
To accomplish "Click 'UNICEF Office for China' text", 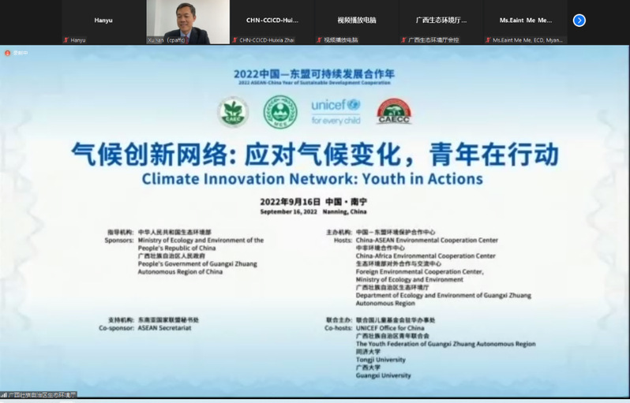I will 390,328.
